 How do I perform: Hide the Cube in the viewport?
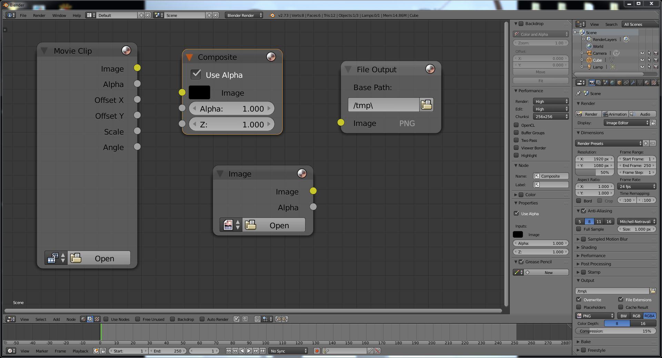[642, 60]
